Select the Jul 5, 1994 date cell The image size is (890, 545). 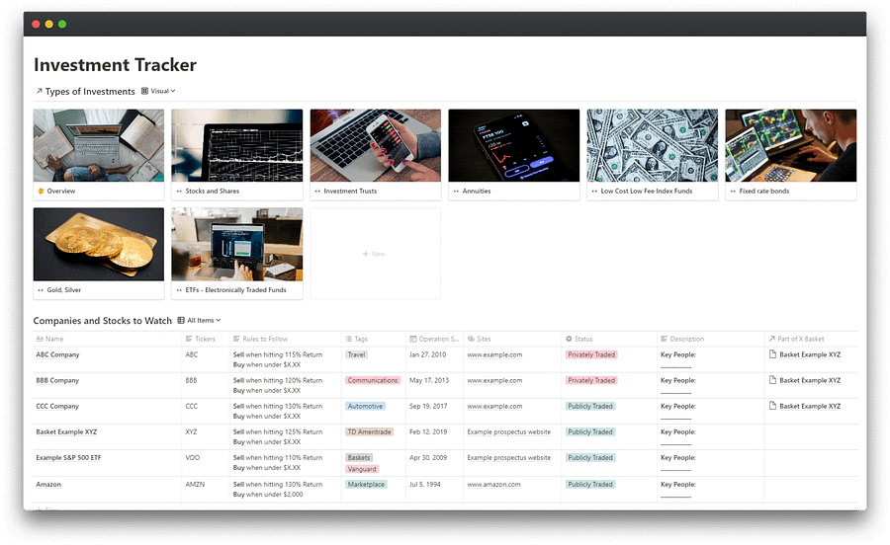pos(435,490)
